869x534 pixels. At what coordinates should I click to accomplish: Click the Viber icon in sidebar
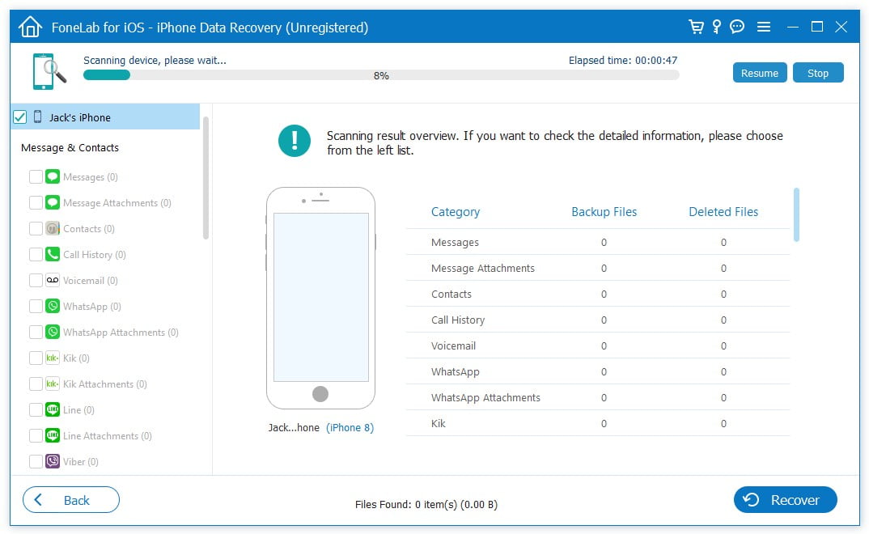tap(53, 461)
